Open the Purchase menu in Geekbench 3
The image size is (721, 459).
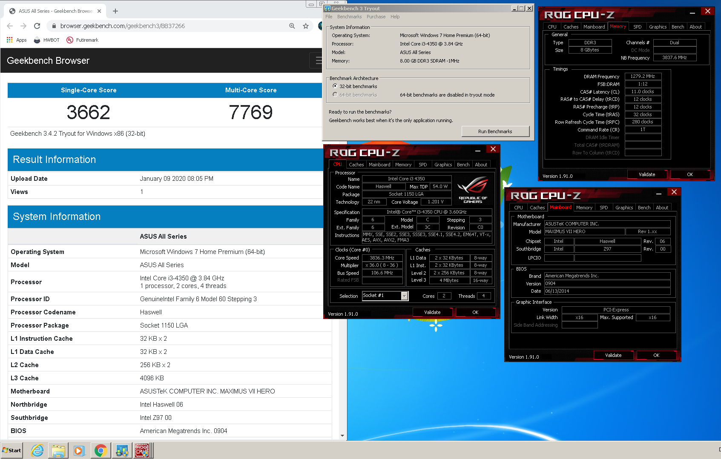[376, 17]
